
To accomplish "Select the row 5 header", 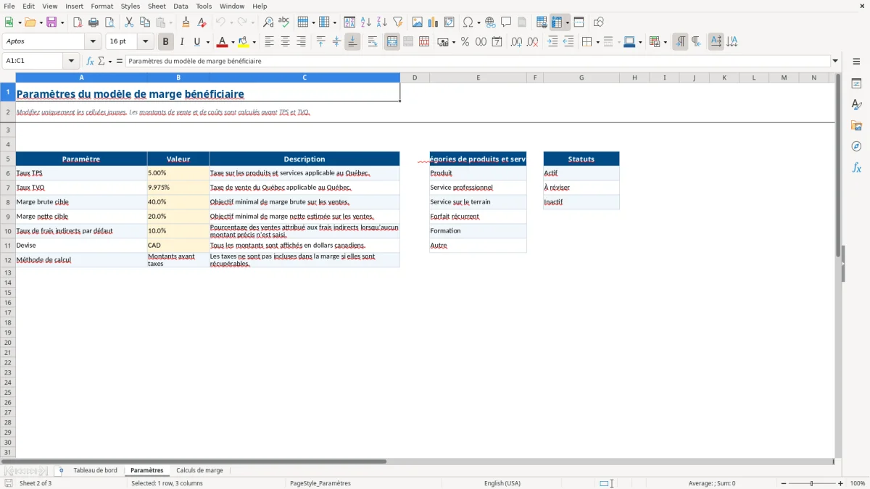I will [x=7, y=159].
